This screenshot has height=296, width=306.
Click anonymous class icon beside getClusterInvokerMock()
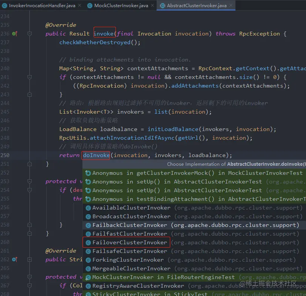88,173
